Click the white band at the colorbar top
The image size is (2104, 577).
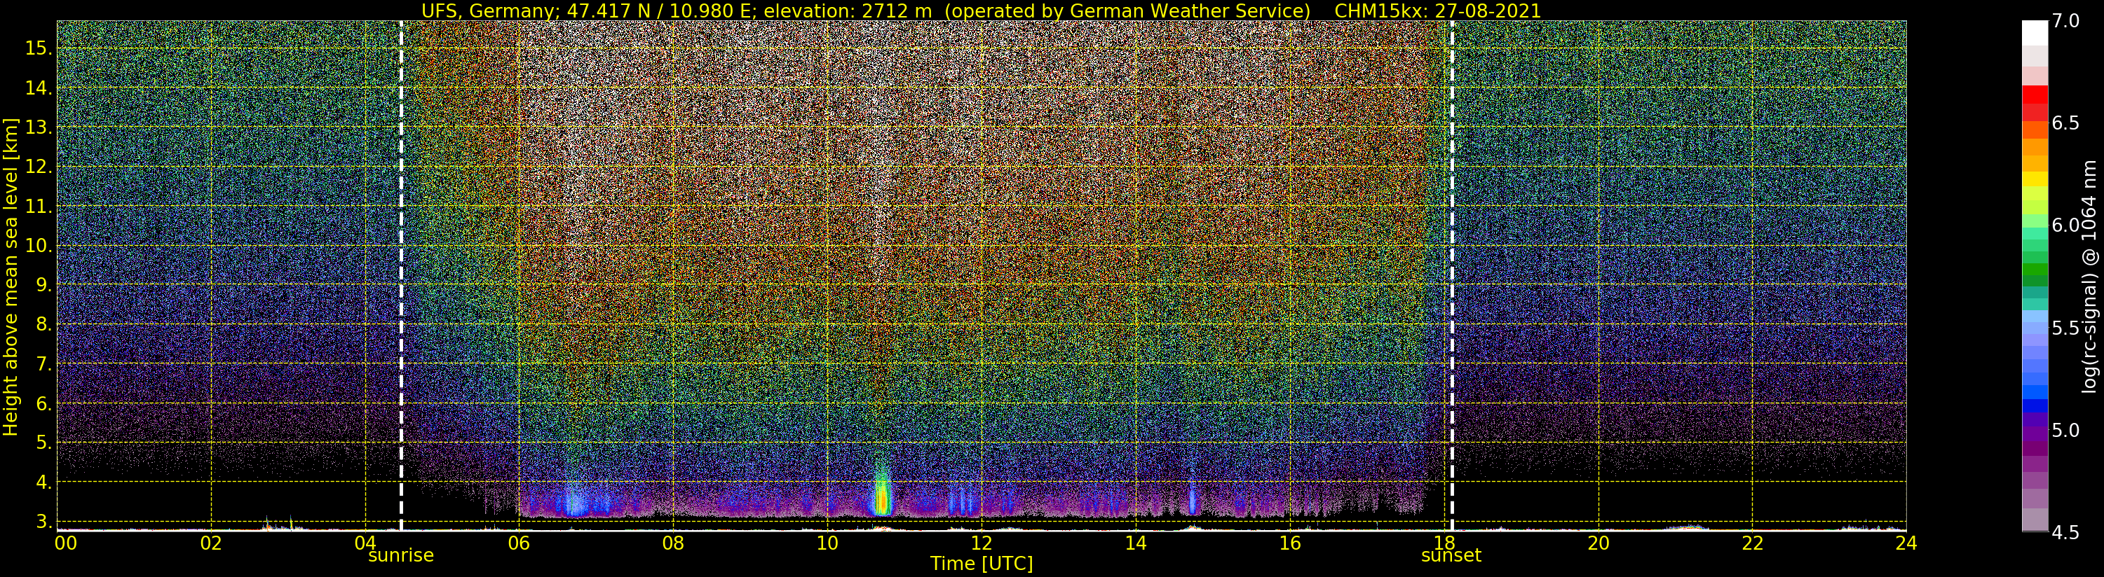[x=2035, y=33]
